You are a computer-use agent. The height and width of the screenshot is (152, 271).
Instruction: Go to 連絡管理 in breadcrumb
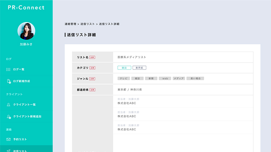tap(70, 24)
